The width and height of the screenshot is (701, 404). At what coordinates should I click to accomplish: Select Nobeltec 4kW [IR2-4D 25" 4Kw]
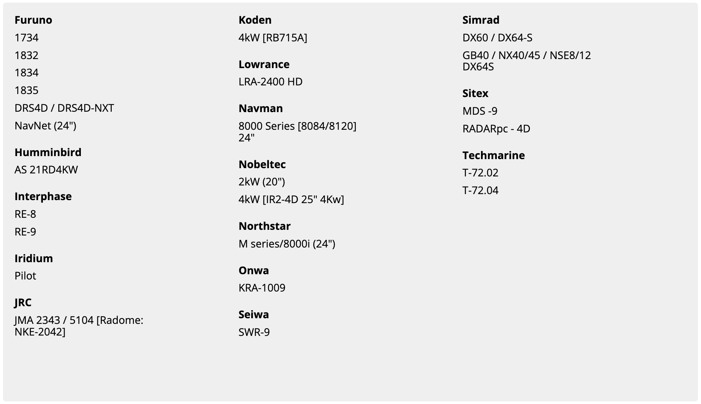pyautogui.click(x=291, y=199)
